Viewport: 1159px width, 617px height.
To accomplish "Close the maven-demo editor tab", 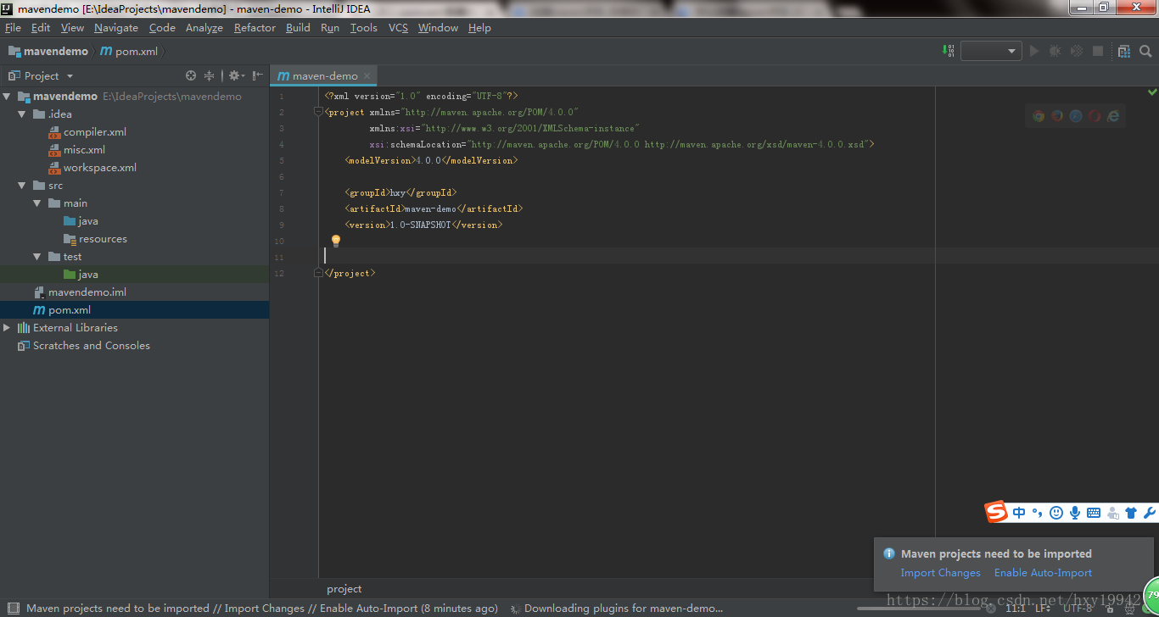I will (367, 75).
